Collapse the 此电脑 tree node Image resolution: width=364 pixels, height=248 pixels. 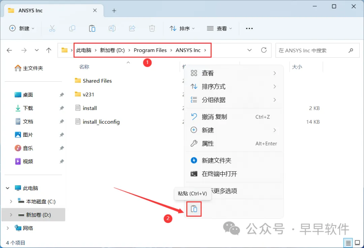(8, 188)
